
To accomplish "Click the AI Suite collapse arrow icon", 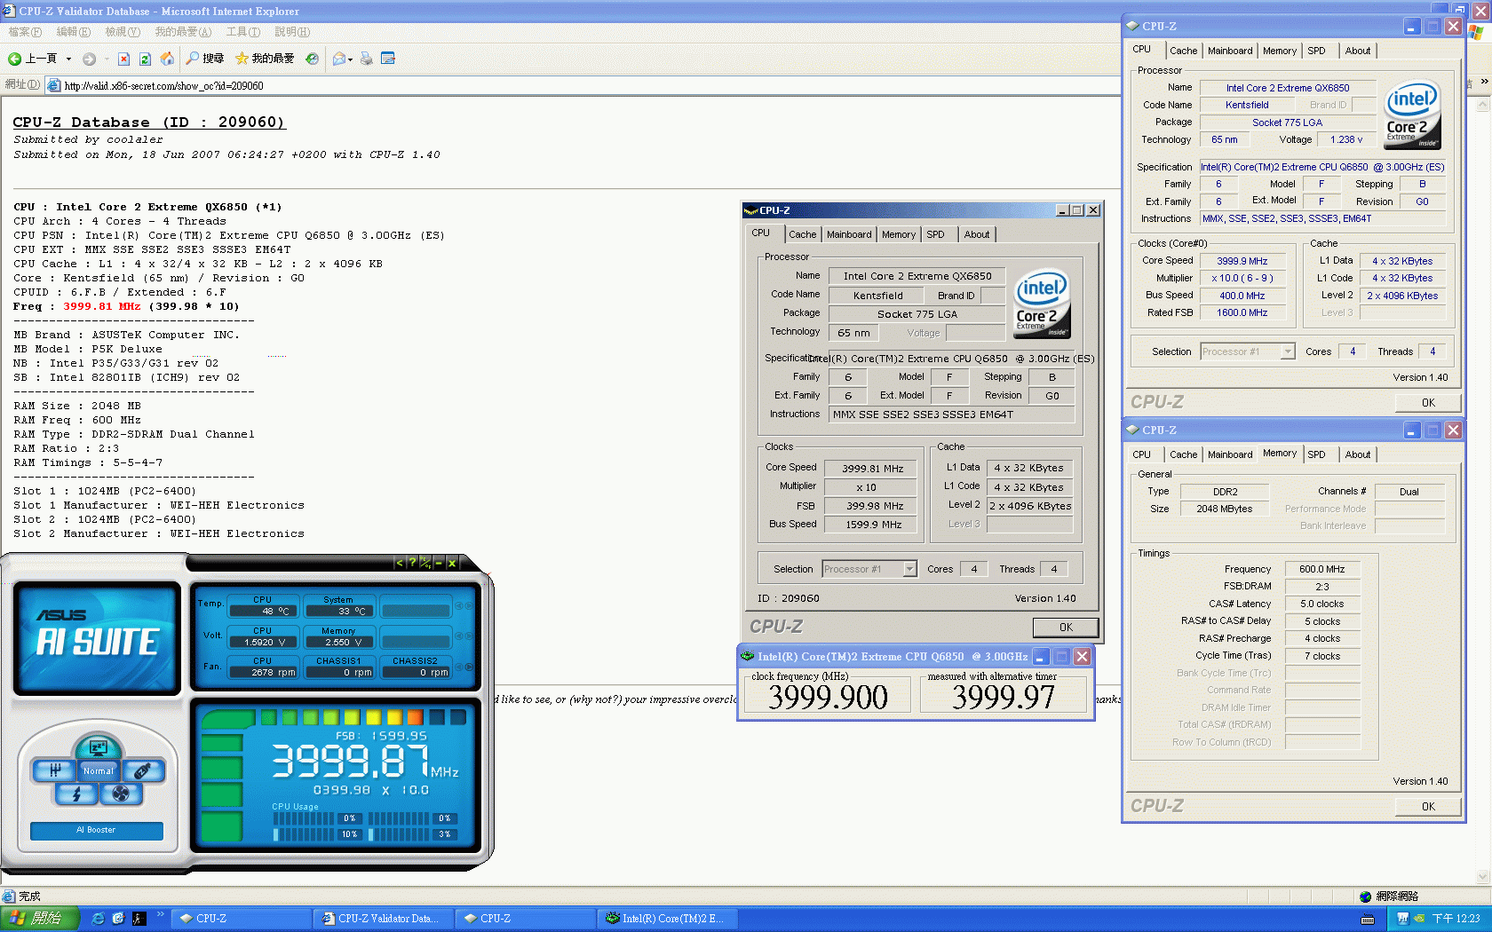I will tap(400, 563).
